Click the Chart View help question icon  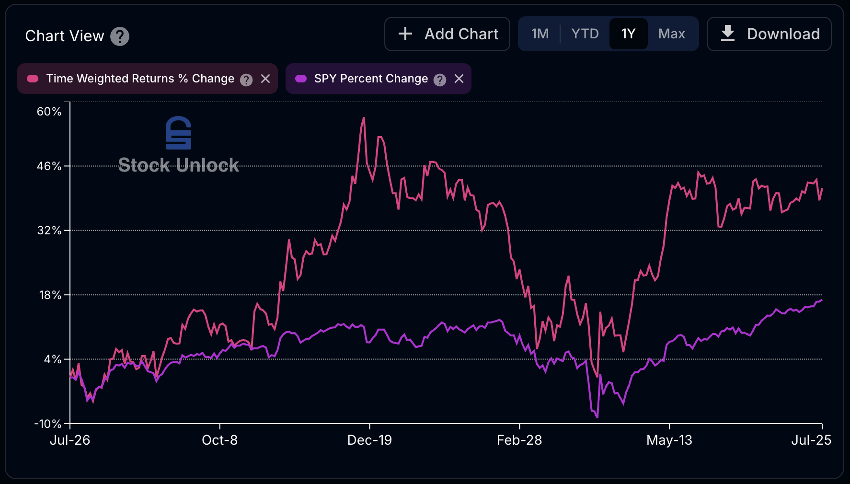120,36
